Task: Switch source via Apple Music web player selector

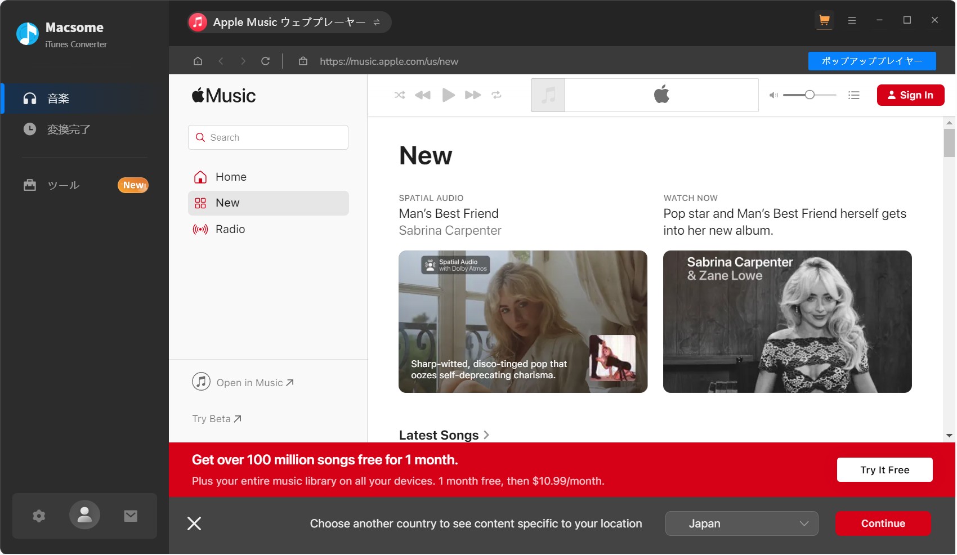Action: click(289, 23)
